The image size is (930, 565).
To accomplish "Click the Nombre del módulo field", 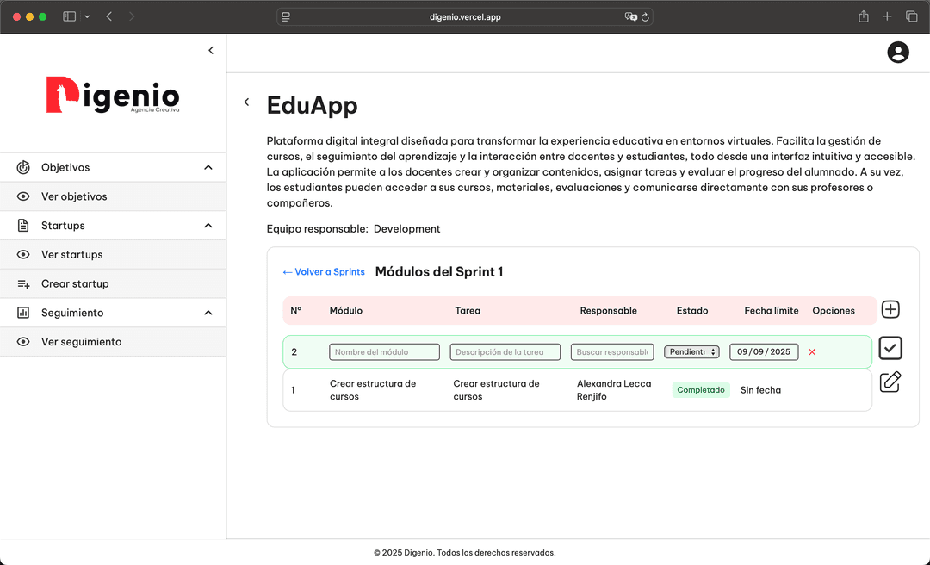I will pyautogui.click(x=384, y=352).
